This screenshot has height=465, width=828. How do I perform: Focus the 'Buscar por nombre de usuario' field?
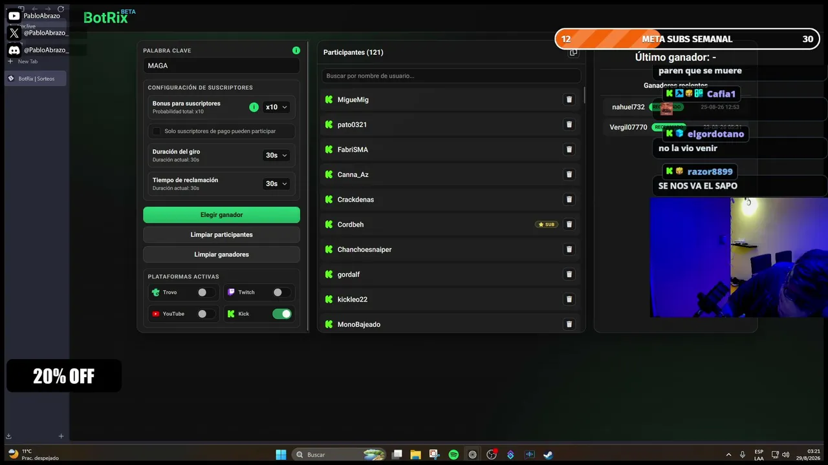click(x=452, y=76)
